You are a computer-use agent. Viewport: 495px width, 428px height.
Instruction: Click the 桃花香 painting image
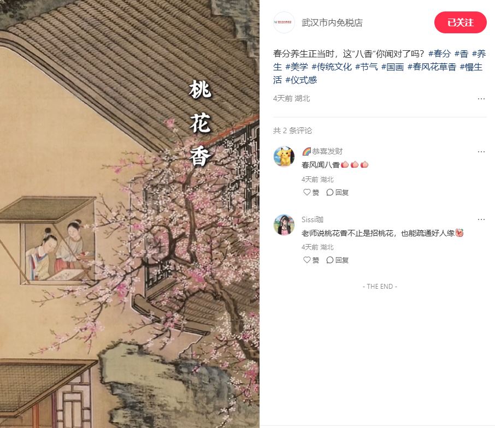pos(129,214)
